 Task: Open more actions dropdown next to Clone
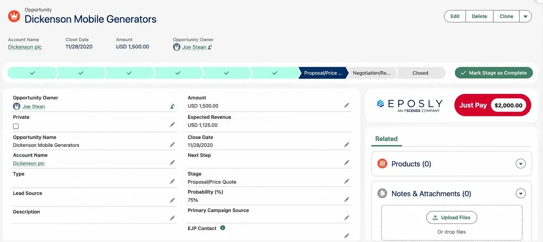(525, 16)
